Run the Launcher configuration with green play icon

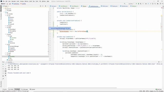coord(136,4)
